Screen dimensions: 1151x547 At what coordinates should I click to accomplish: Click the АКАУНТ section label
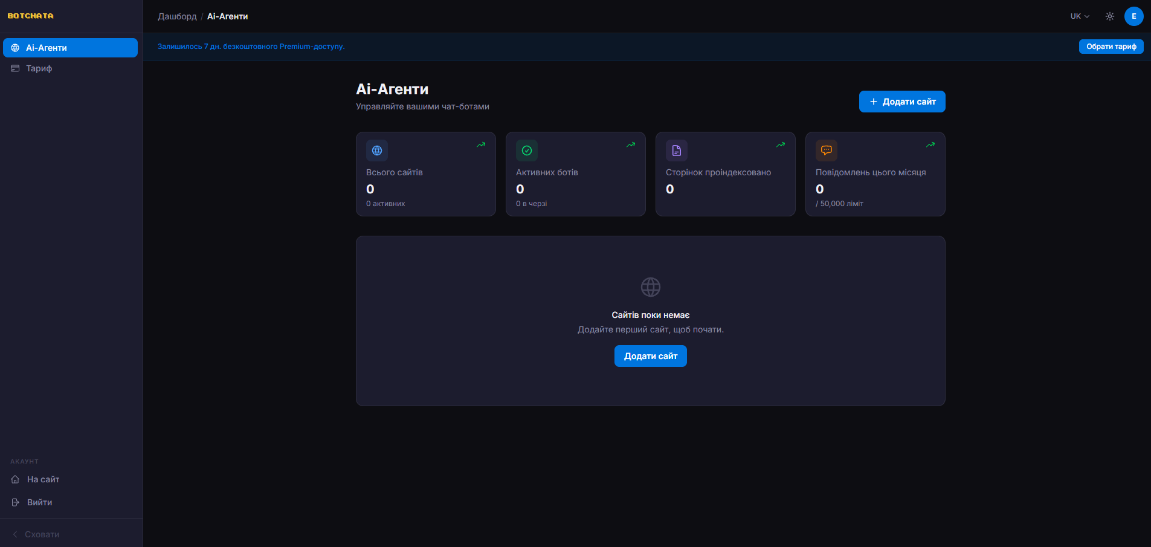click(x=24, y=461)
